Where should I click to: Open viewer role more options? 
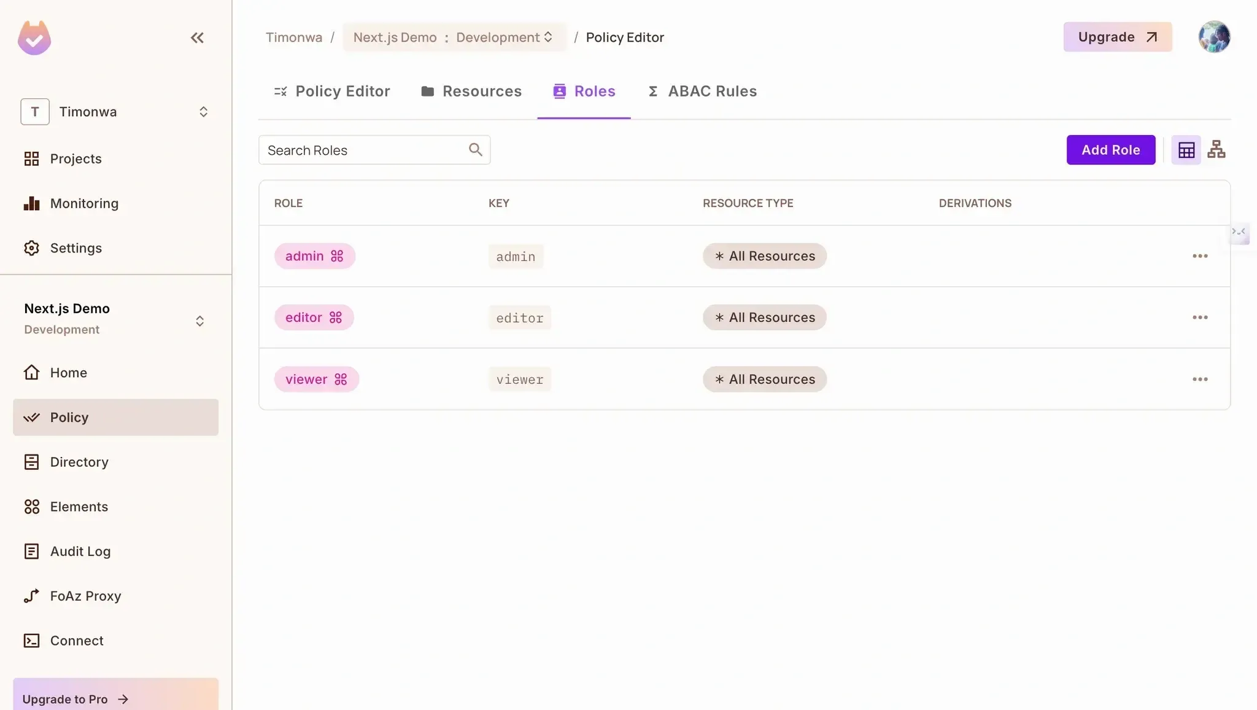pos(1199,380)
